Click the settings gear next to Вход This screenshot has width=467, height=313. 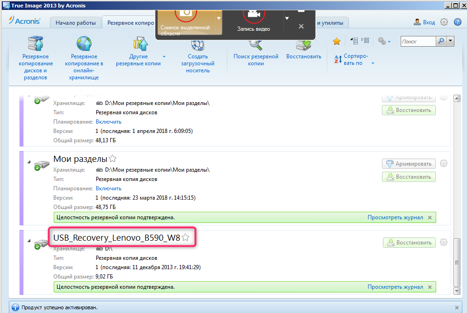[x=444, y=22]
